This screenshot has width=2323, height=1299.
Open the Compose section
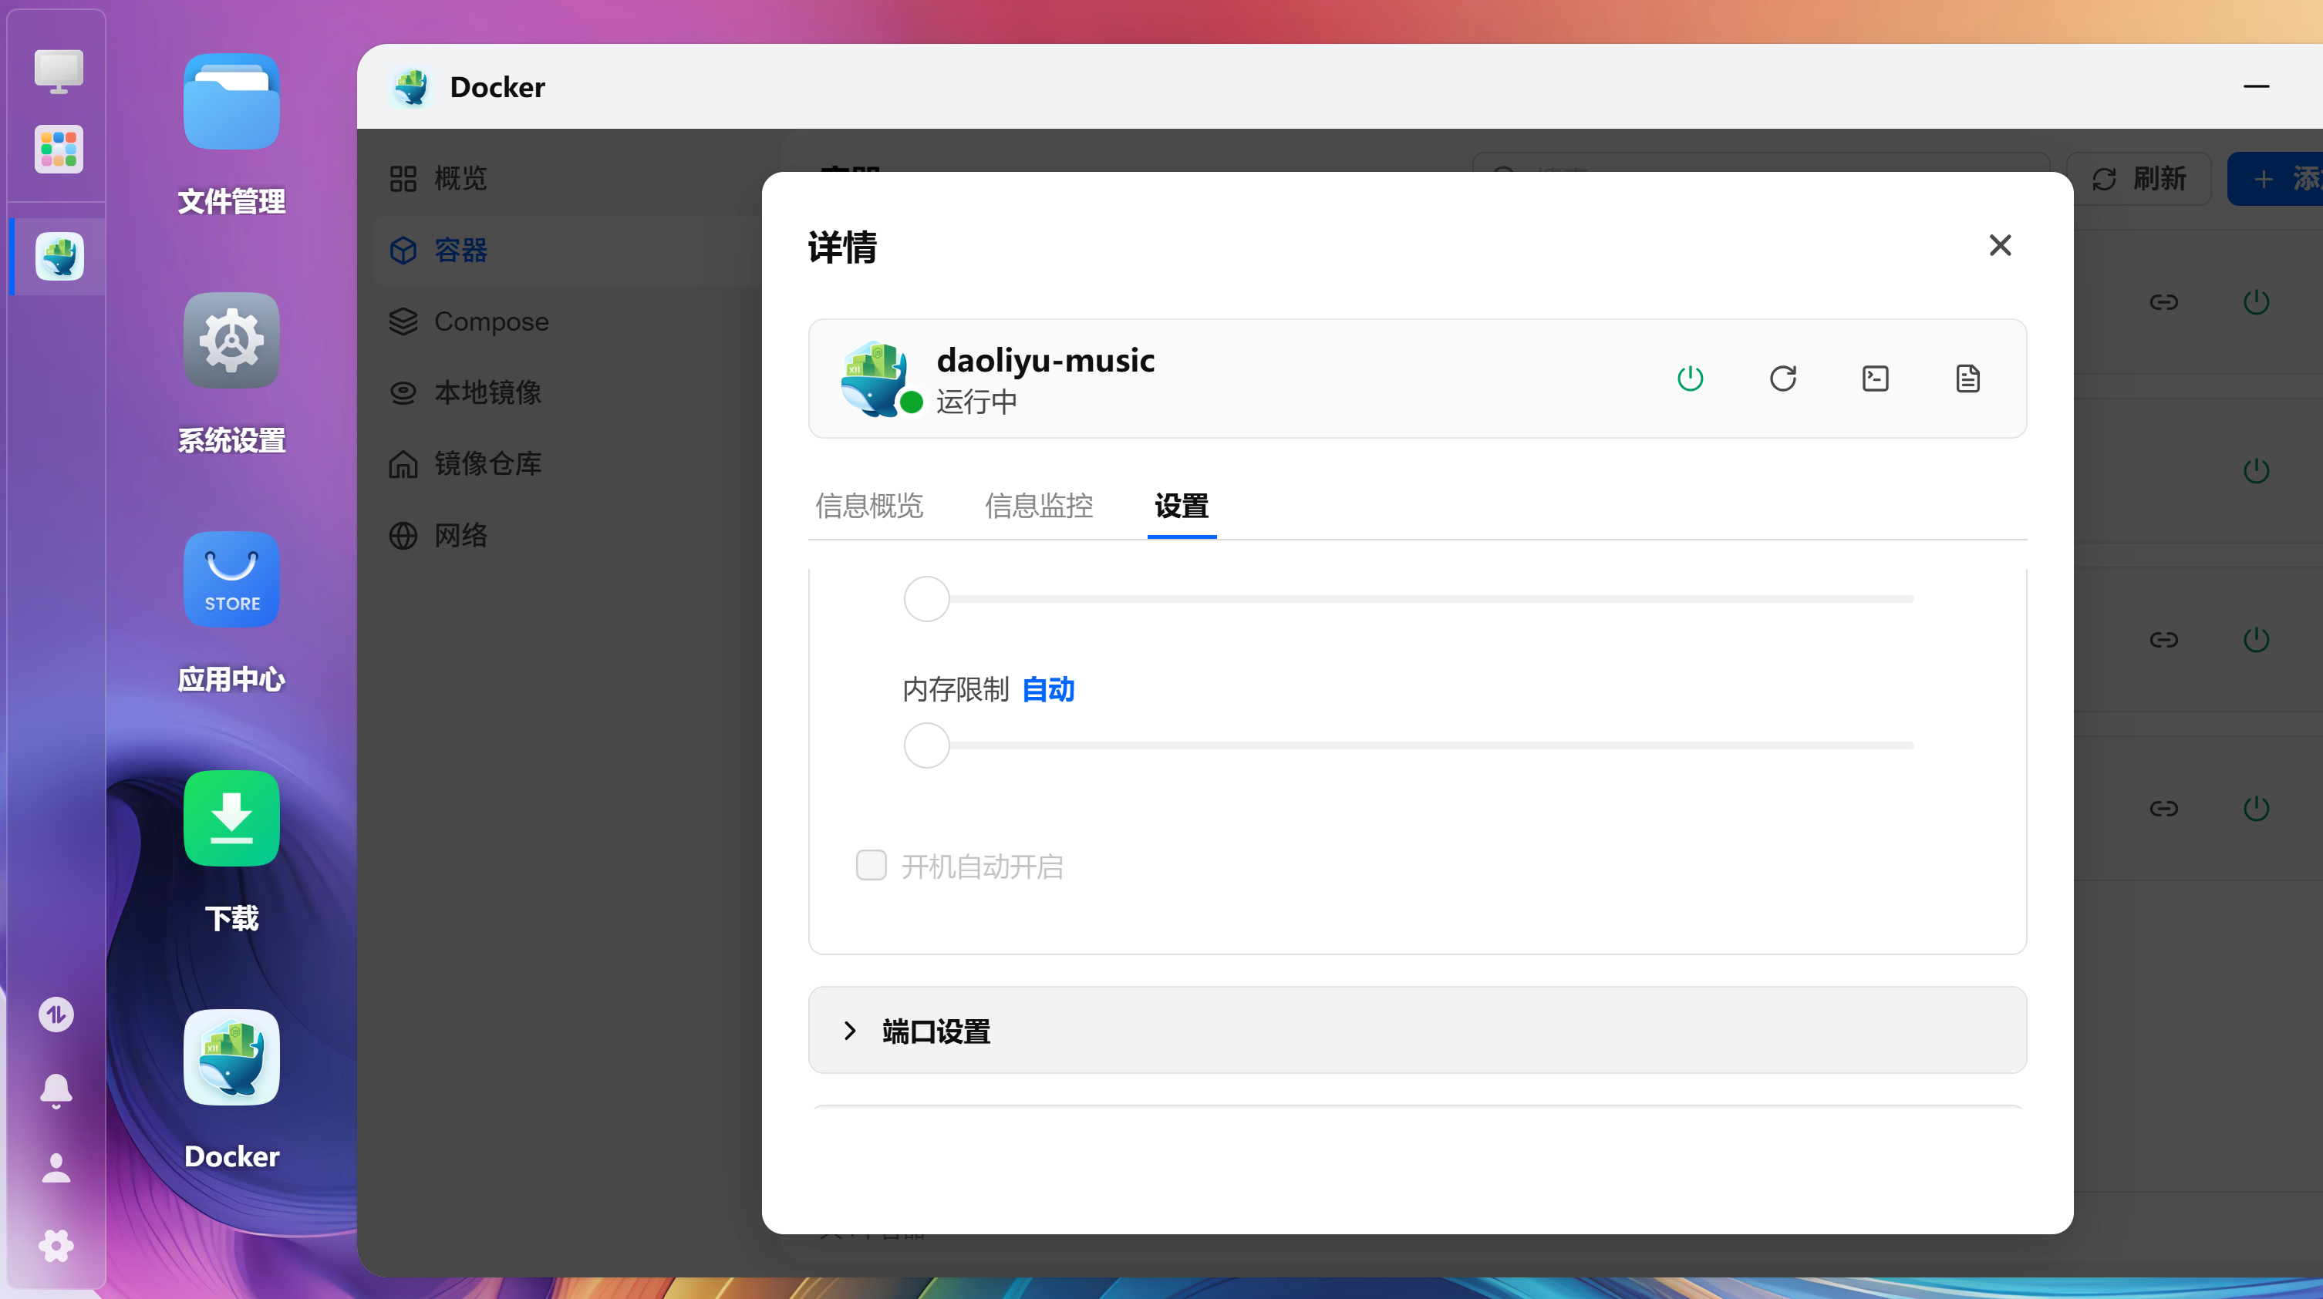tap(491, 321)
